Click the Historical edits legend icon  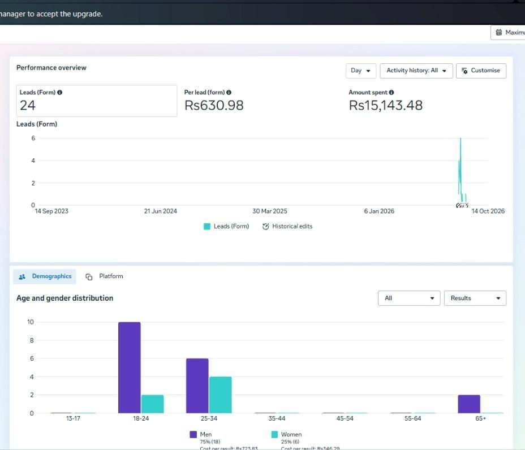coord(265,227)
